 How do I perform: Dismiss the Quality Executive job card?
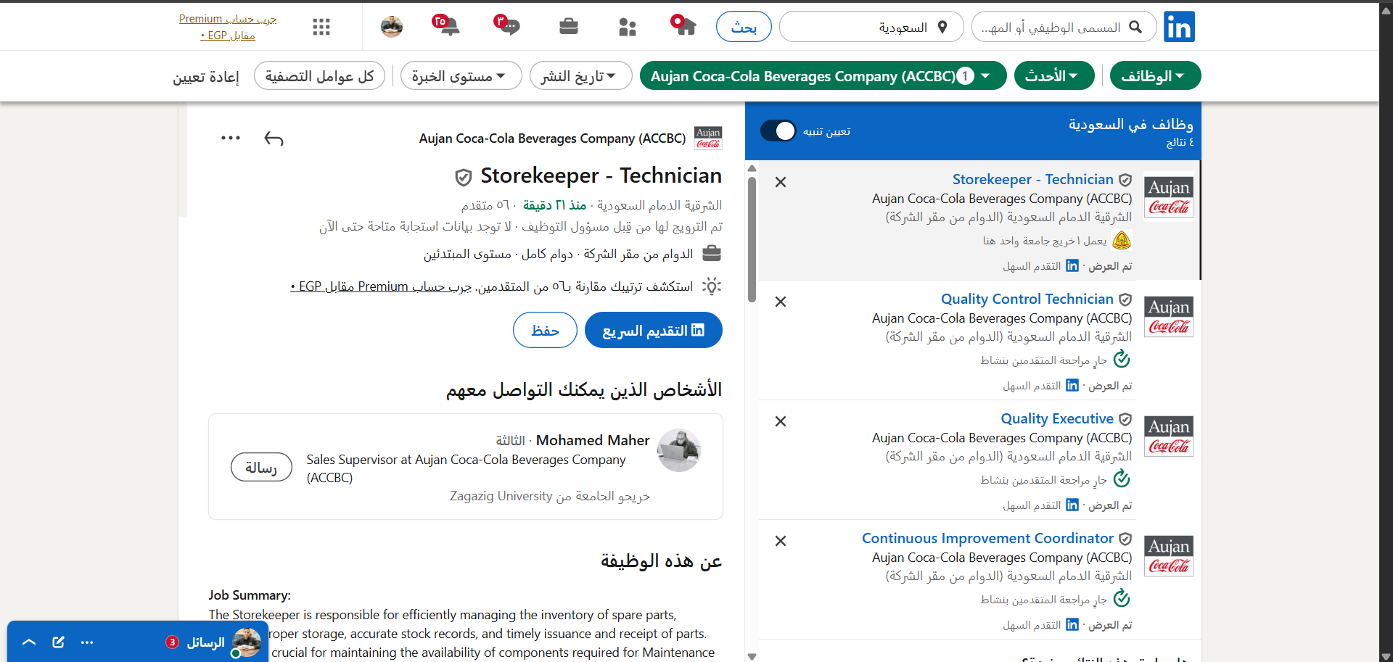coord(781,421)
